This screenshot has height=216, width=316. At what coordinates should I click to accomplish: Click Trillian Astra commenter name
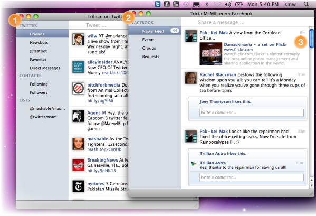(213, 163)
